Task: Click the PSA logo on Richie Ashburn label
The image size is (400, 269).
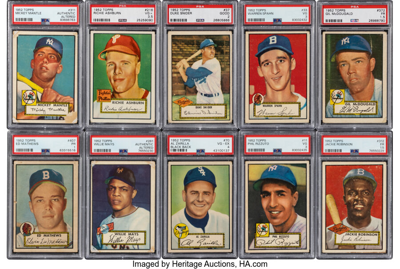Action: [123, 20]
